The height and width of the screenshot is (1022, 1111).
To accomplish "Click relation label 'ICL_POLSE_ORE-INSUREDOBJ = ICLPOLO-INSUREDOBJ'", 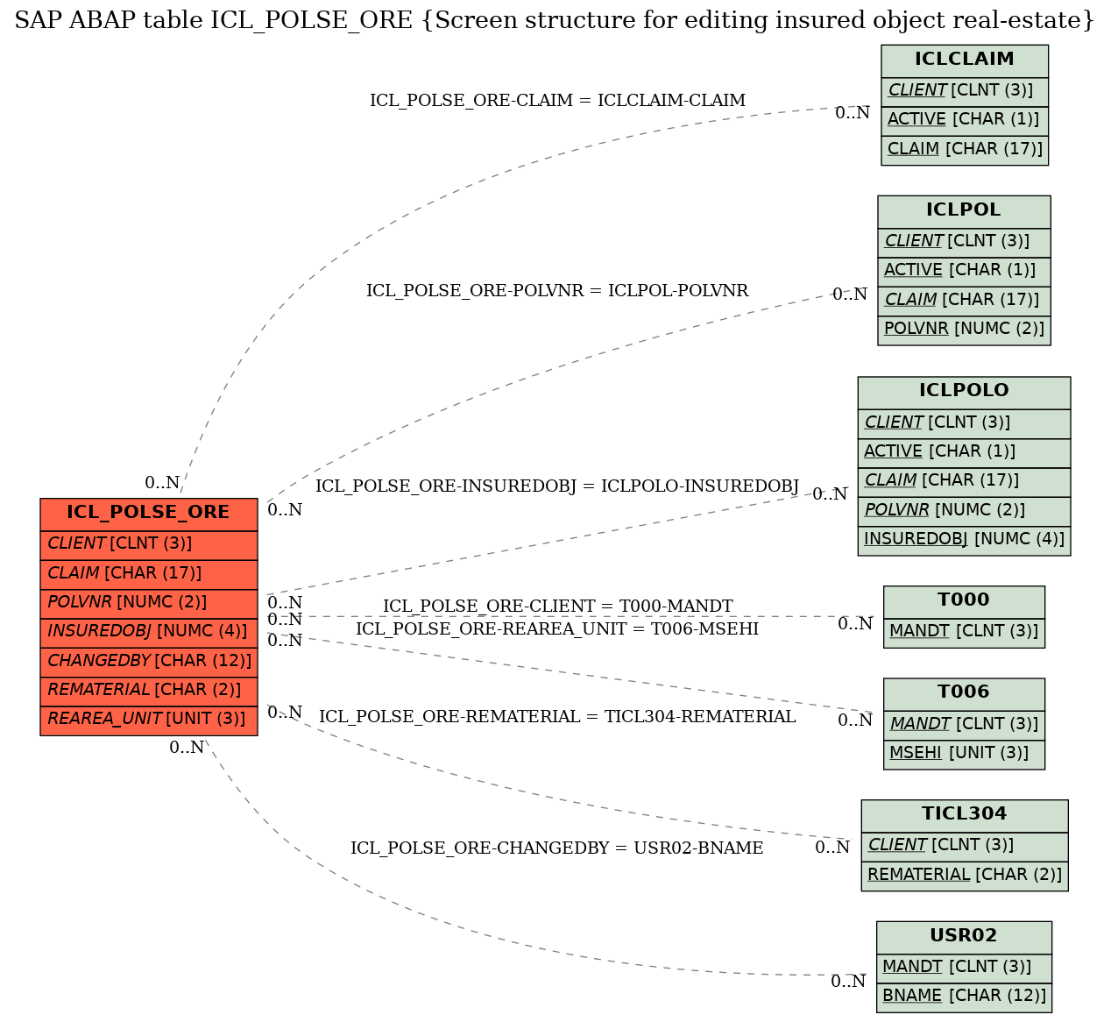I will (x=557, y=486).
